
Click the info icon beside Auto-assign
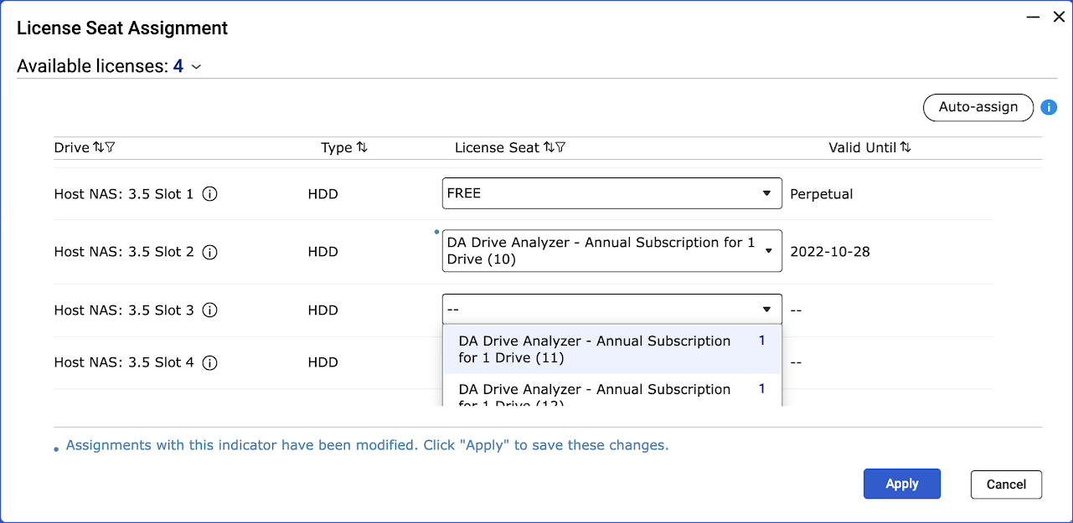click(1049, 108)
